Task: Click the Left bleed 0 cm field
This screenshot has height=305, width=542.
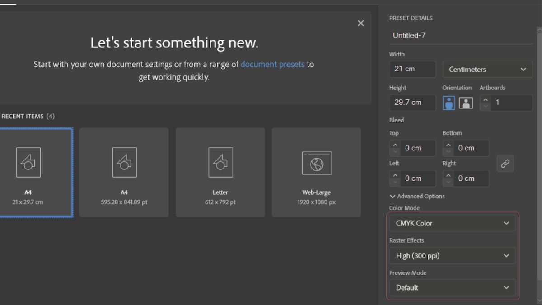Action: pos(418,178)
